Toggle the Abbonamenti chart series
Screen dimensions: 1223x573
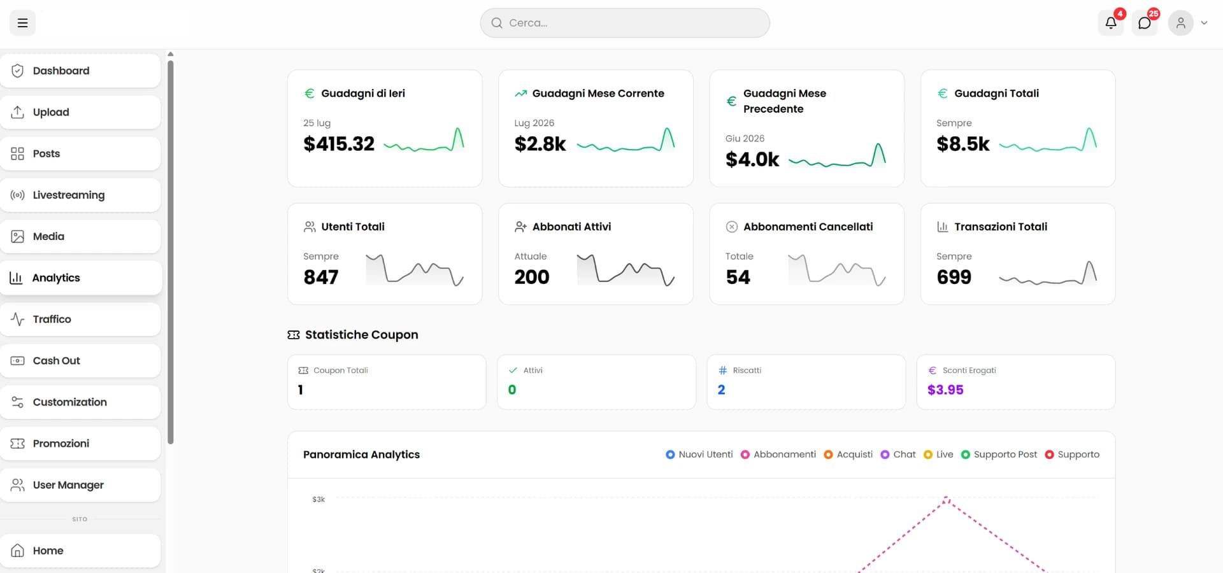(778, 455)
